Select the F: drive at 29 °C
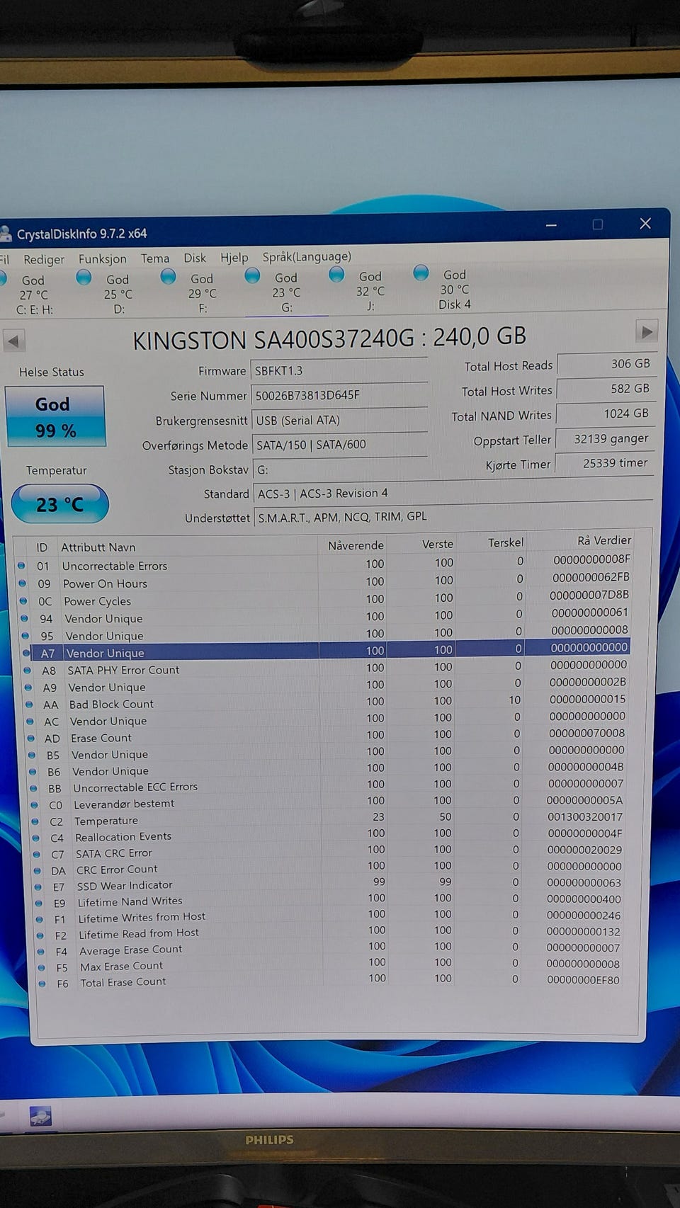The height and width of the screenshot is (1208, 680). tap(195, 292)
